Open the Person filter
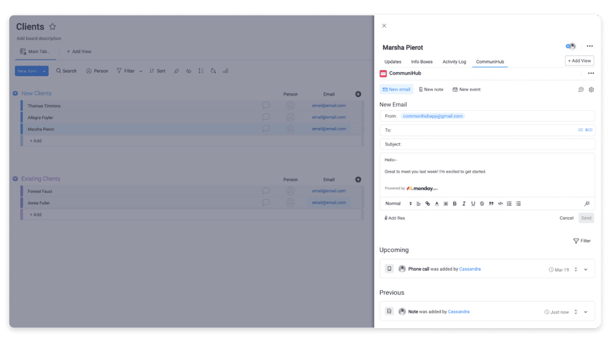Viewport: 610px width, 343px height. [97, 71]
